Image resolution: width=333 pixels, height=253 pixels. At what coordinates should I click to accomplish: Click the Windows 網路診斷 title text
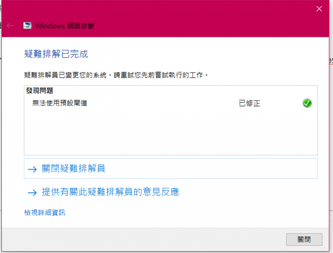tap(65, 26)
